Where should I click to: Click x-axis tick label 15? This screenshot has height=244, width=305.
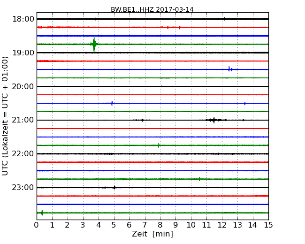(x=268, y=225)
